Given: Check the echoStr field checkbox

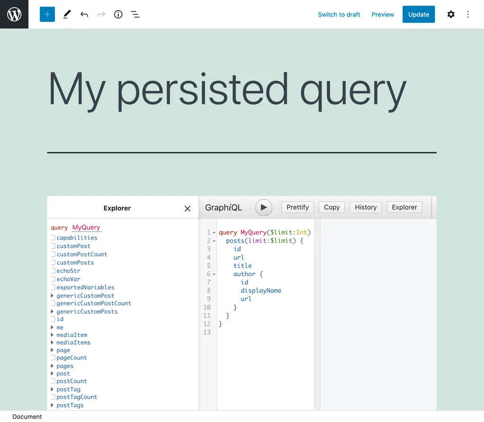Looking at the screenshot, I should tap(53, 271).
